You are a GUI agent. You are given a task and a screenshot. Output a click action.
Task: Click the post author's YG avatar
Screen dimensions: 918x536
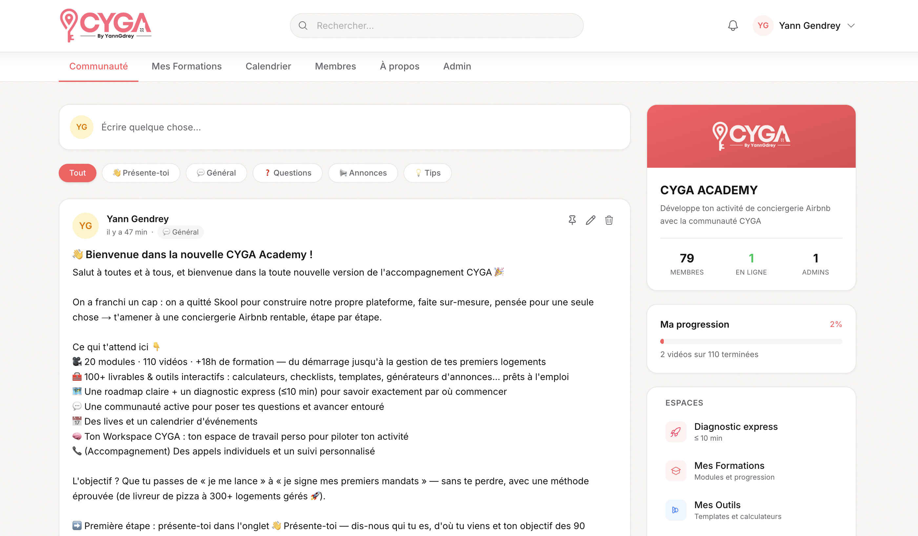coord(86,226)
